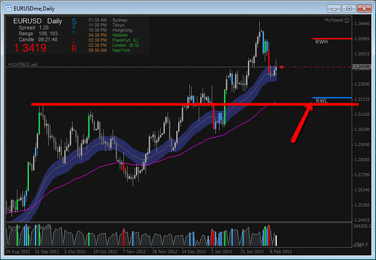Select the #11470632 sell order label
The width and height of the screenshot is (376, 260).
click(23, 64)
